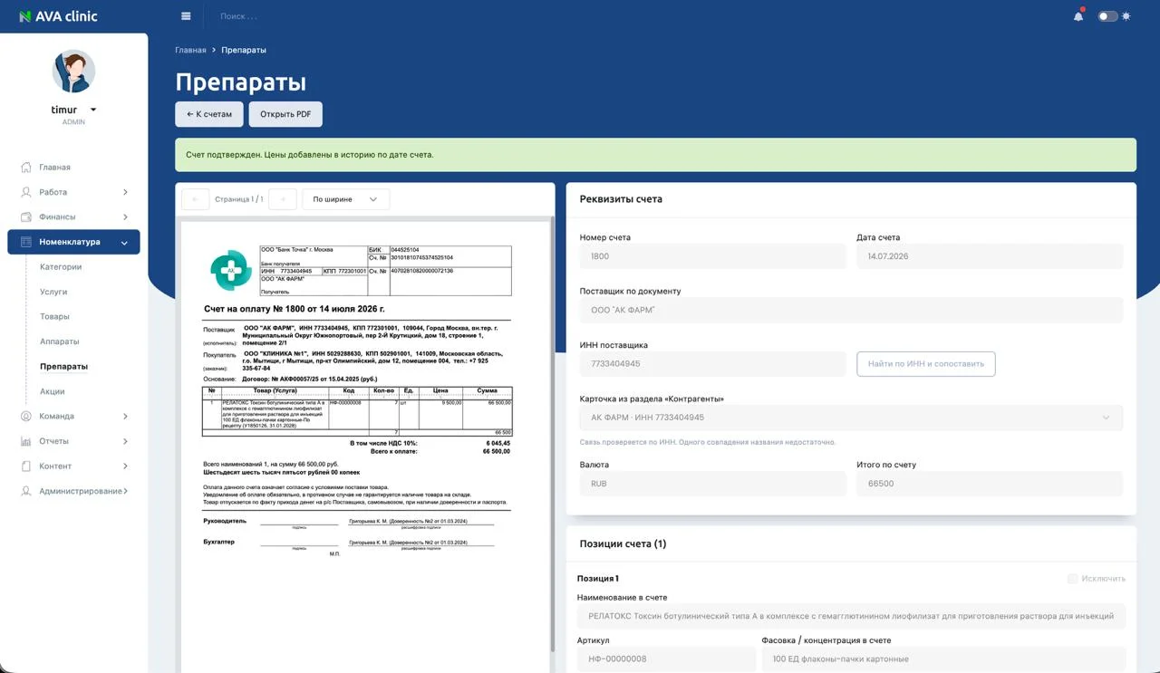This screenshot has width=1160, height=673.
Task: Open the По ширине zoom dropdown
Action: click(345, 199)
